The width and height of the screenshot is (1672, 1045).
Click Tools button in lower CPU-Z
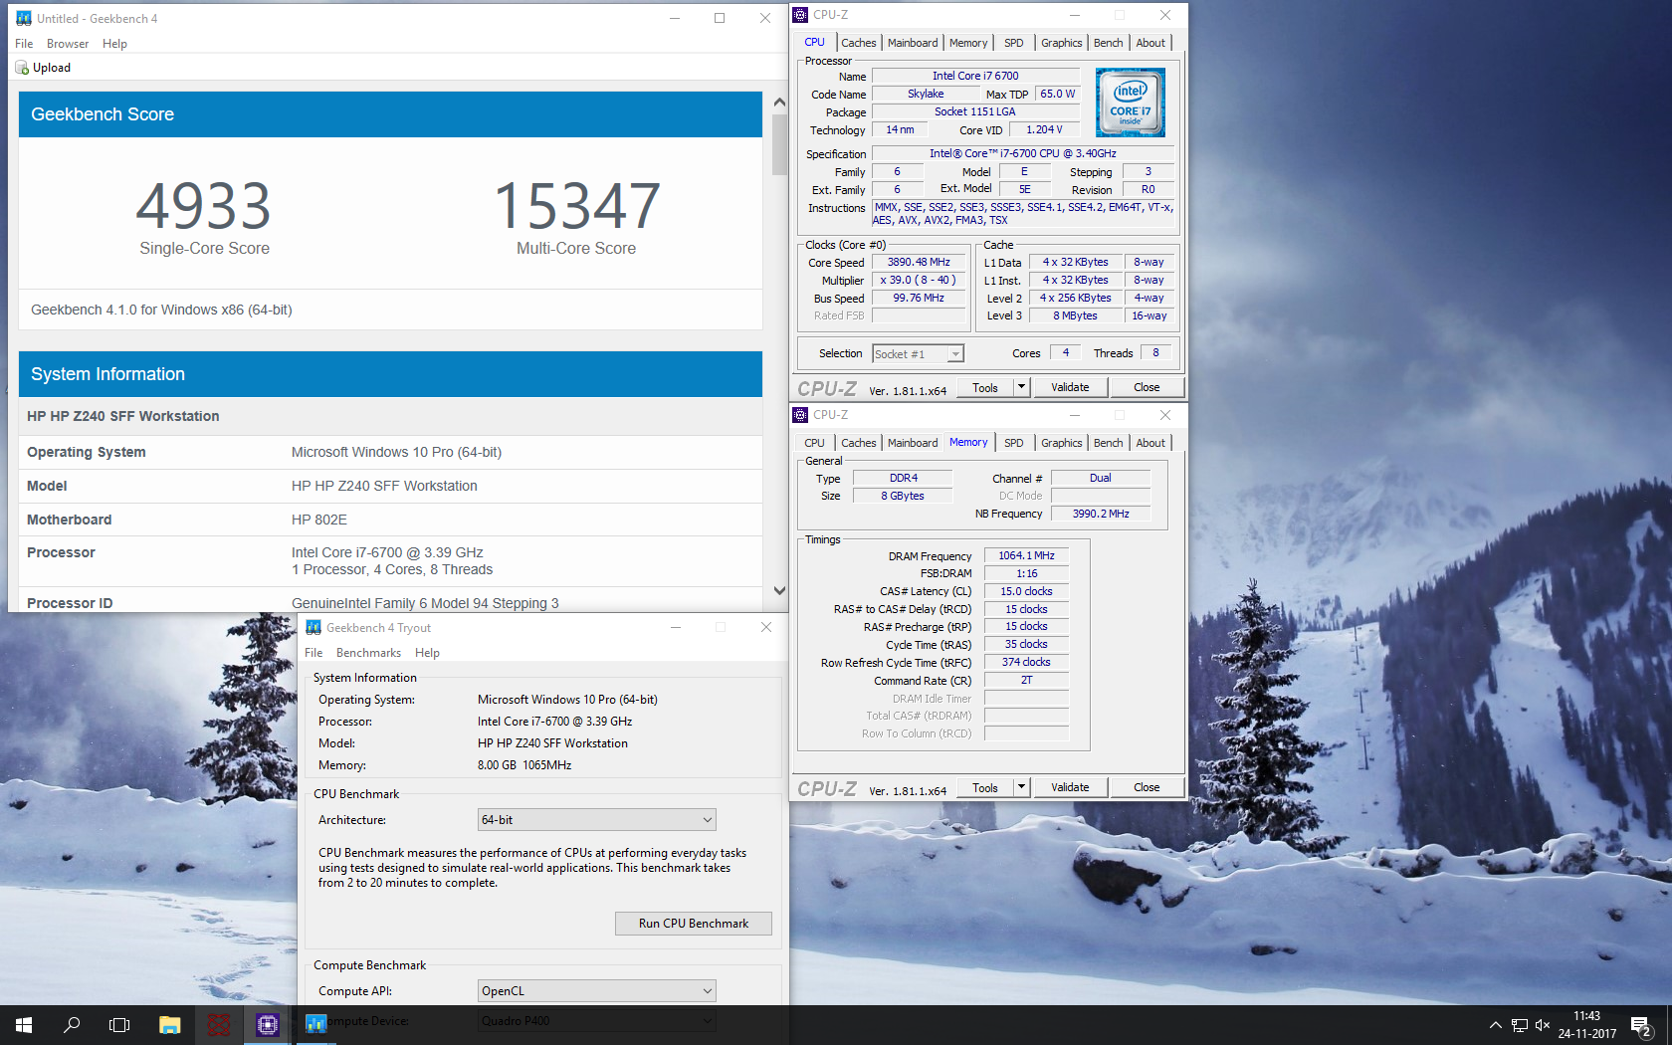(x=985, y=787)
